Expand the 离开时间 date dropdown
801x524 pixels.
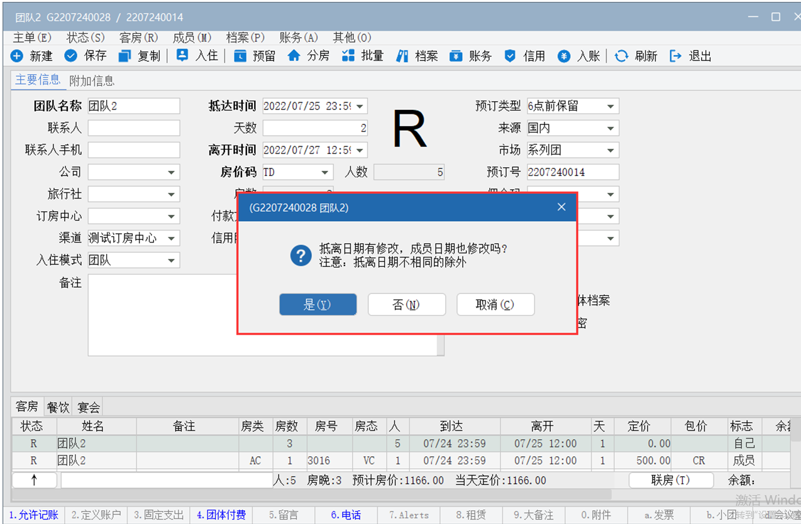pyautogui.click(x=361, y=150)
